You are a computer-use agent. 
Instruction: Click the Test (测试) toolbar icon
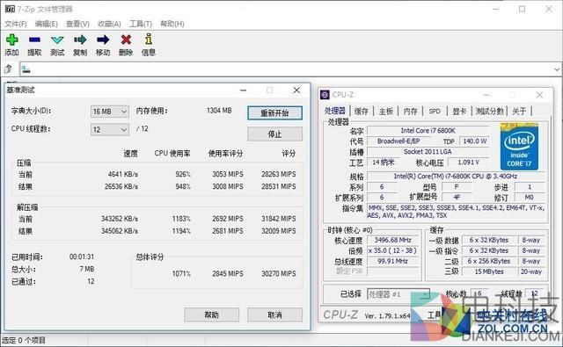[x=57, y=40]
